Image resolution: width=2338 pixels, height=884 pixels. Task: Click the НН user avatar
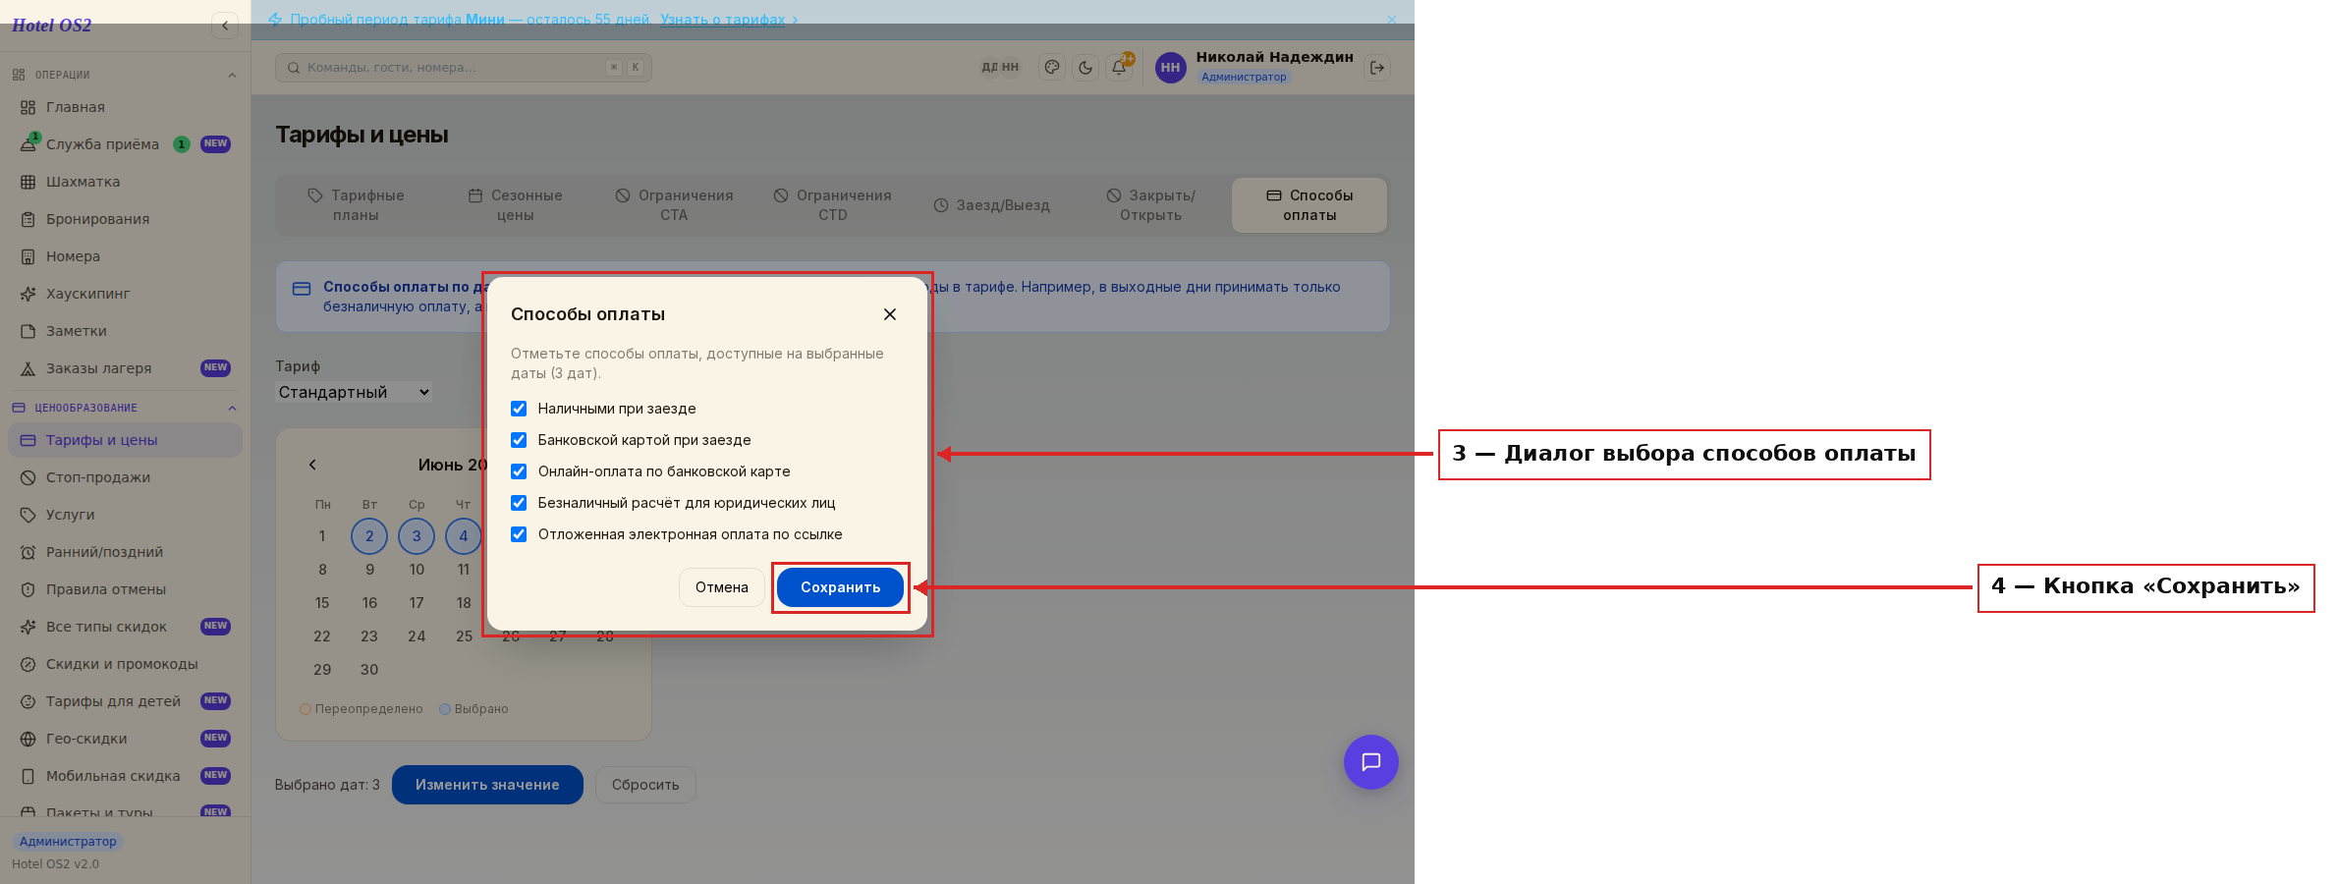(1170, 68)
